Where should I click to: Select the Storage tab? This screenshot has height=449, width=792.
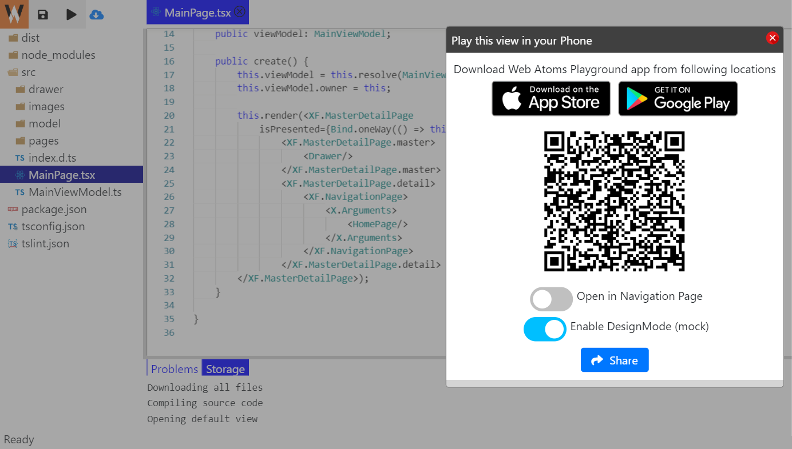[x=224, y=369]
